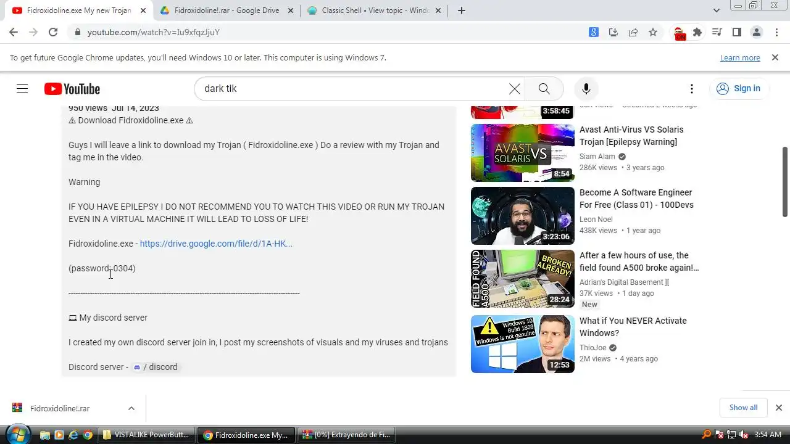
Task: Click the red ON extension icon
Action: point(679,33)
